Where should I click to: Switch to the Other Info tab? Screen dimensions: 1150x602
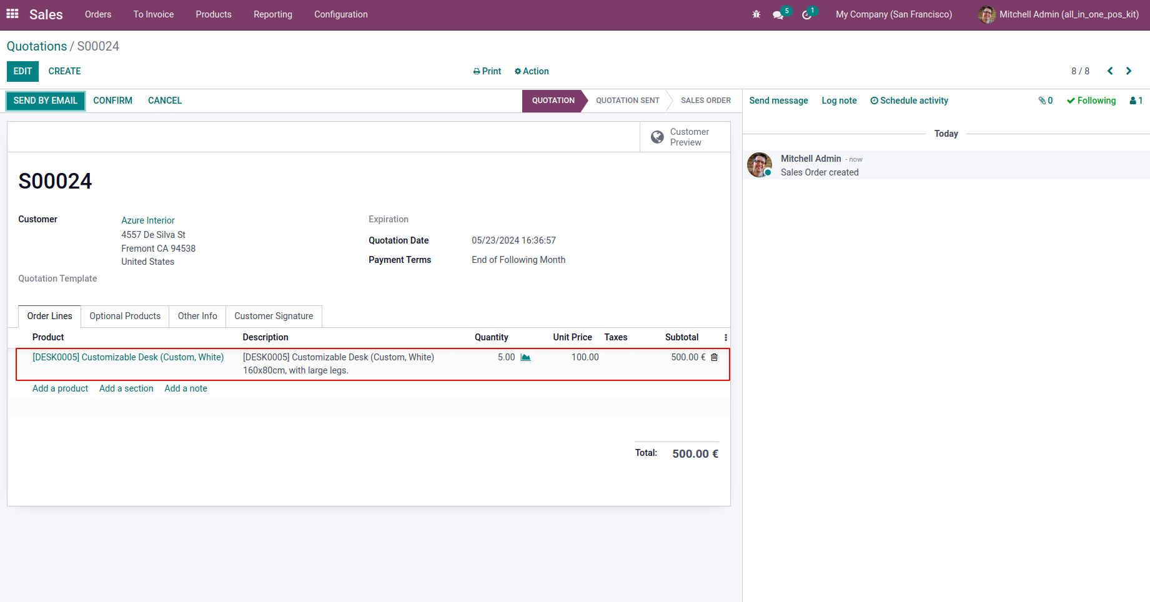197,316
